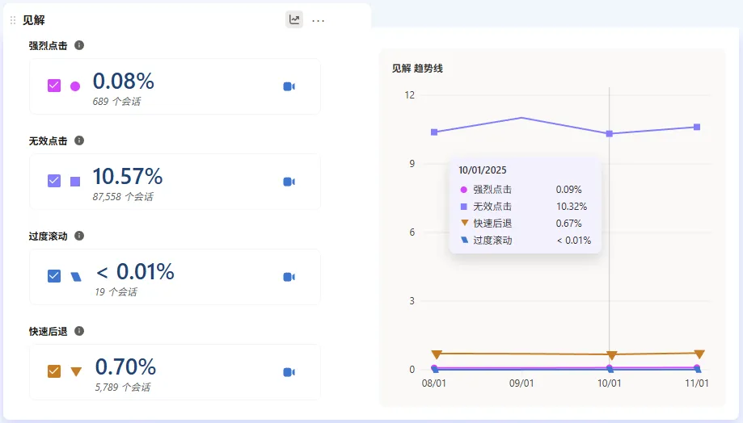Watch recordings for 快速后退 sessions
Viewport: 743px width, 423px height.
pyautogui.click(x=289, y=372)
